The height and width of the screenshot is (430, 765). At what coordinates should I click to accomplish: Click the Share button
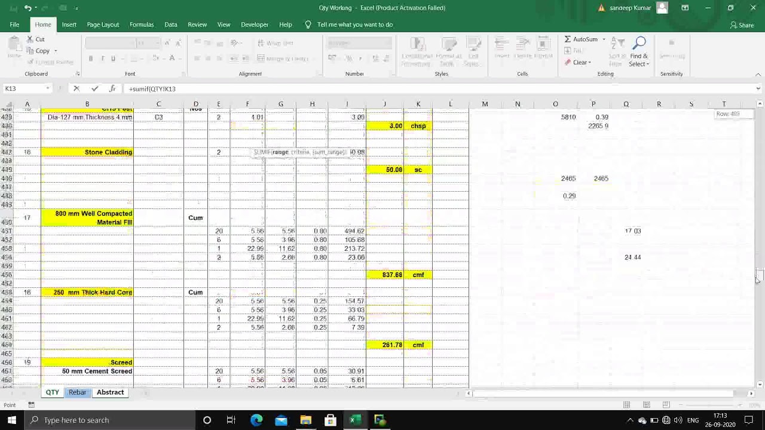[x=742, y=25]
